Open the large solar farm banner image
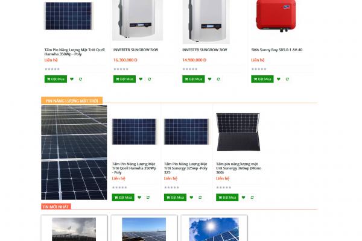This screenshot has height=241, width=362. point(74,152)
